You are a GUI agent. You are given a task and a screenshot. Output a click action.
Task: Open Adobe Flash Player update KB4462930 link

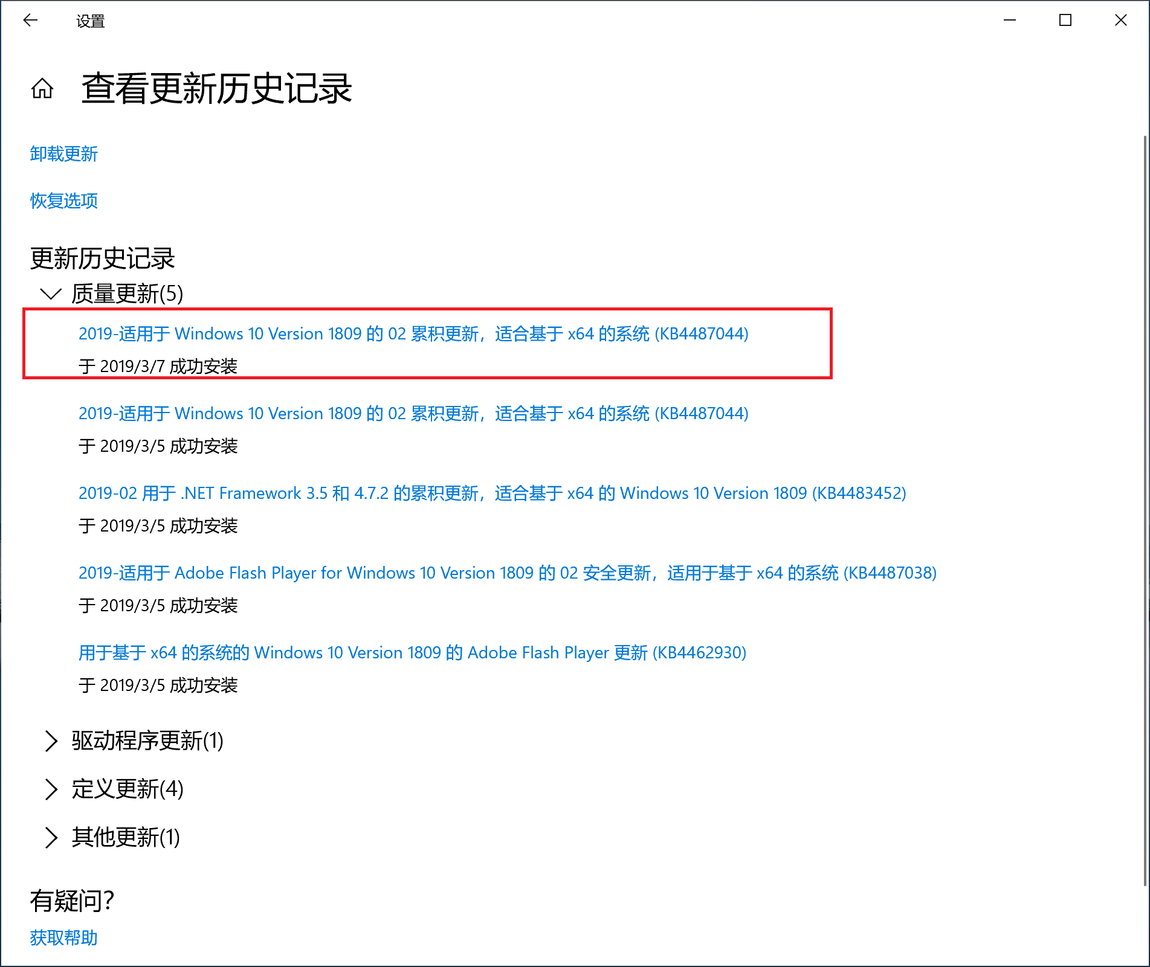point(412,653)
